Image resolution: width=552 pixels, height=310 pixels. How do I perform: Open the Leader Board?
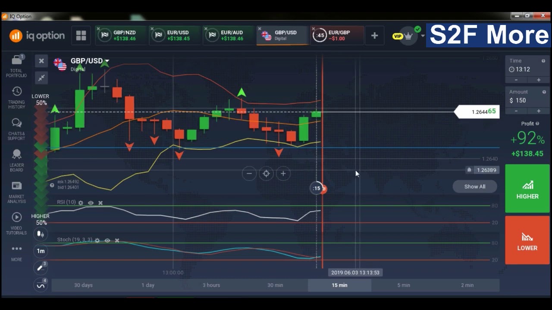16,161
